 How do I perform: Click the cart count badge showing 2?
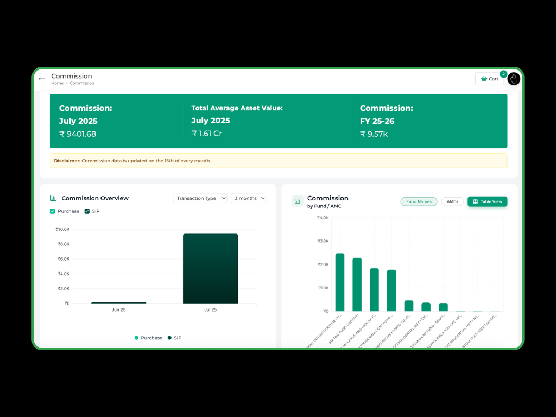point(503,74)
